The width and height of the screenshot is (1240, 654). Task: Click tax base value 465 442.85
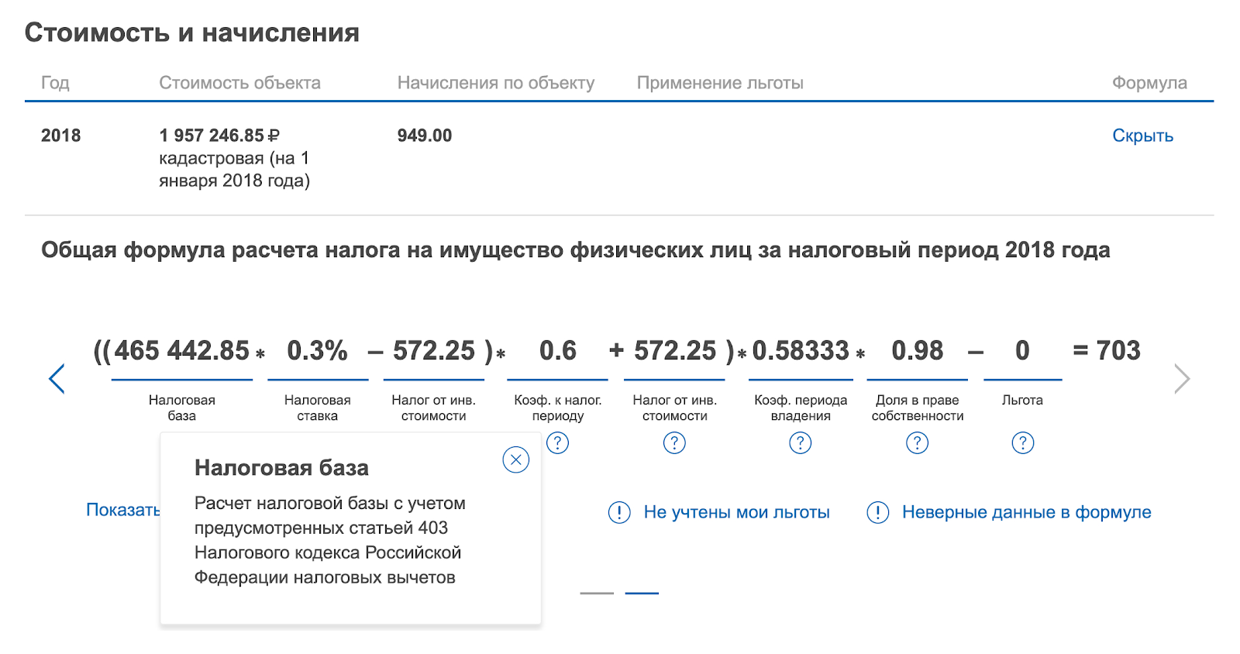tap(182, 350)
